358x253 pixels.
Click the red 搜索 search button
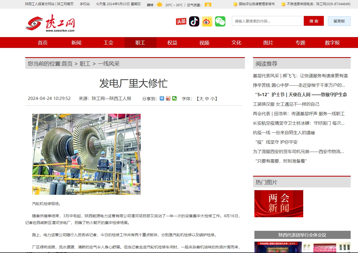314,21
